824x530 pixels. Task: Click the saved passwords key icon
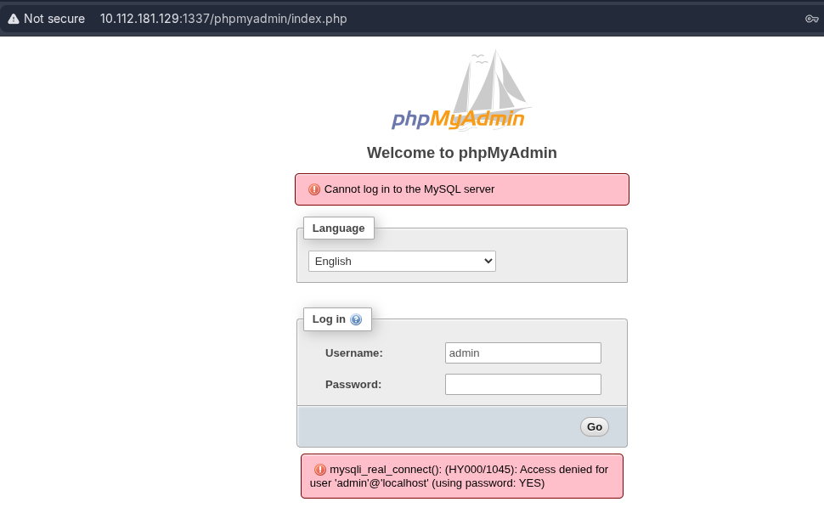pos(811,19)
